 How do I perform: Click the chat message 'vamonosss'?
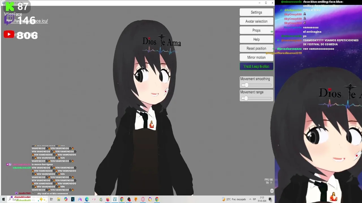point(311,27)
